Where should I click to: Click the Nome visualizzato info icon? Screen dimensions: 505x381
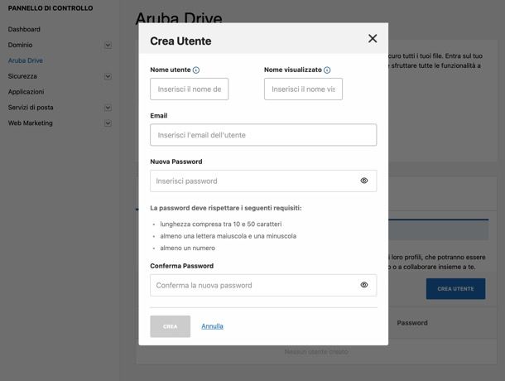327,70
